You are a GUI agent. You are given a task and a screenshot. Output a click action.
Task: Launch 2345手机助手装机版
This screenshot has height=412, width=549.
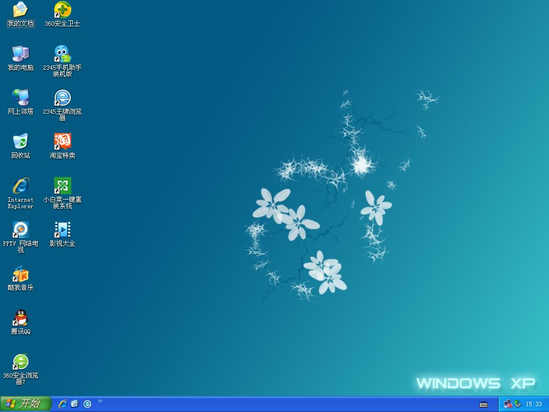coord(62,54)
